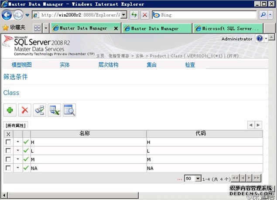
Task: Open the page size 50 dropdown
Action: pyautogui.click(x=198, y=179)
